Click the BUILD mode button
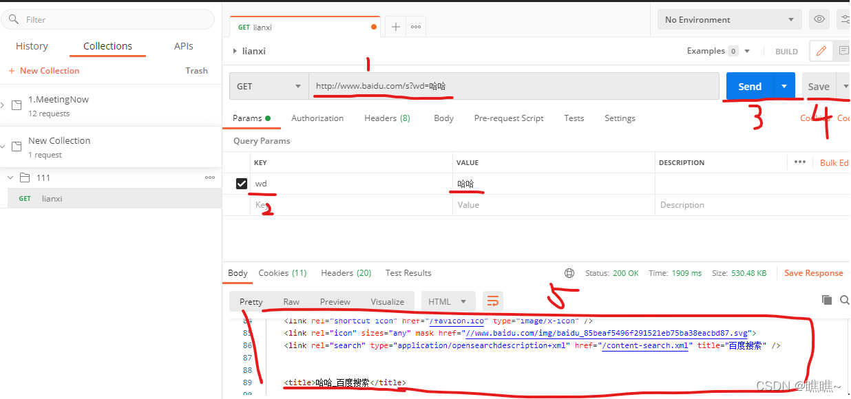This screenshot has width=851, height=399. pyautogui.click(x=786, y=52)
